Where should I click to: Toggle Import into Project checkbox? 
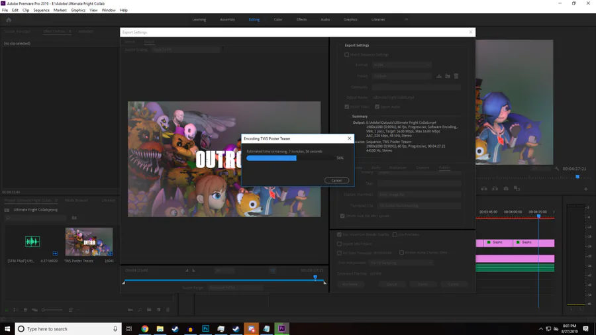[x=339, y=244]
